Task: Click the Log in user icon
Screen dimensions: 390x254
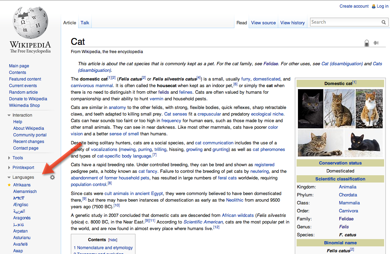Action: coord(374,6)
